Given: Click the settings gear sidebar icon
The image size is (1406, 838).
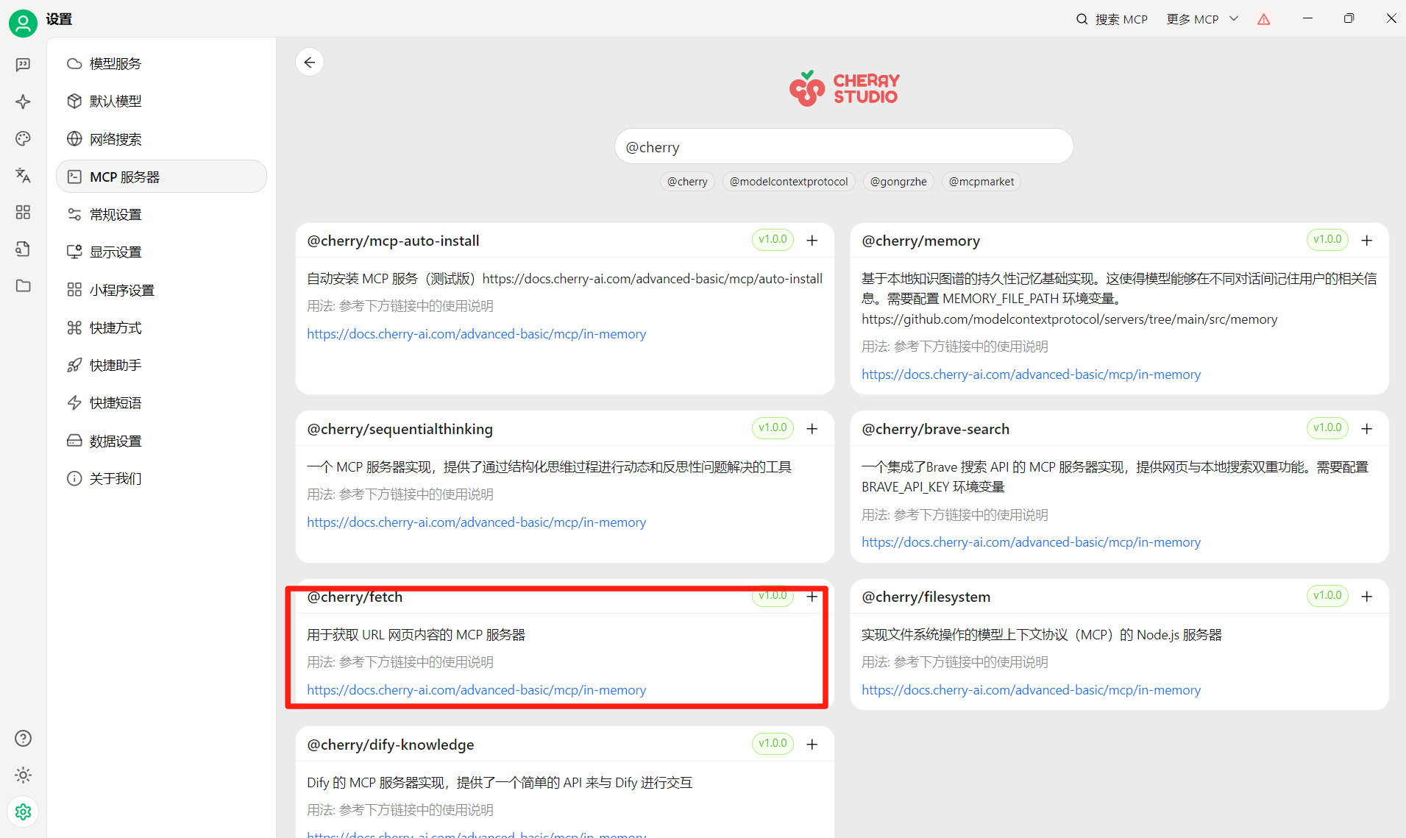Looking at the screenshot, I should coord(23,812).
